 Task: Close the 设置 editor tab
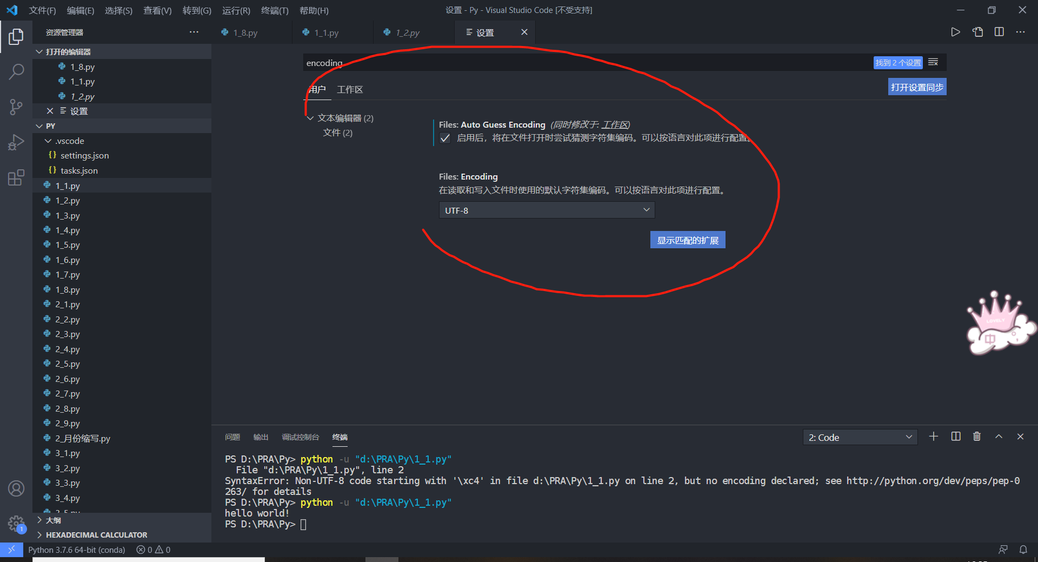(x=524, y=32)
